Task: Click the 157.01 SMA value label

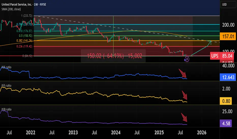Action: pyautogui.click(x=228, y=36)
